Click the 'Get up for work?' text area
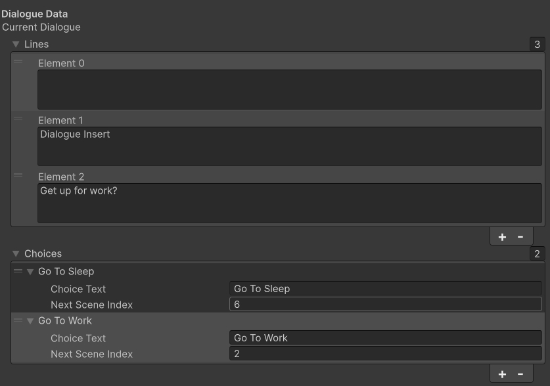 [x=289, y=203]
